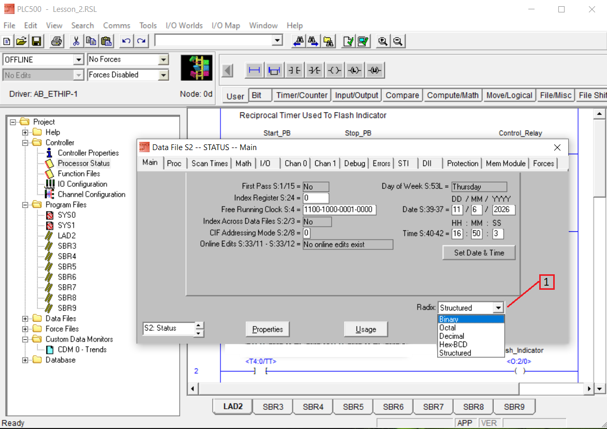Click the Verify File checkmark icon
The width and height of the screenshot is (607, 429).
[x=348, y=41]
